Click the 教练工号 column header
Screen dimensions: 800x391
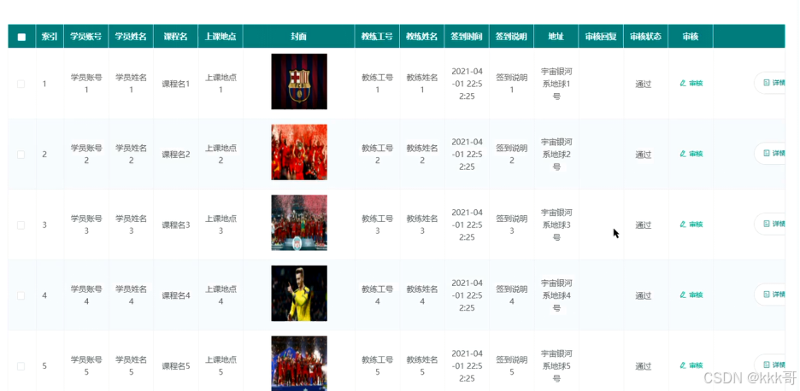377,37
